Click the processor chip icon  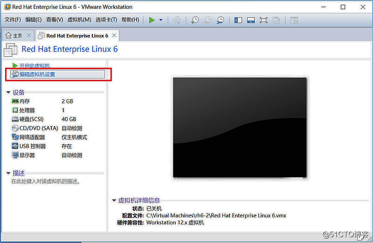tap(15, 110)
